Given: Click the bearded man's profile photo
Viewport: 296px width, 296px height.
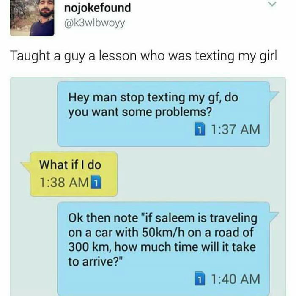Looking at the screenshot, I should pos(32,18).
